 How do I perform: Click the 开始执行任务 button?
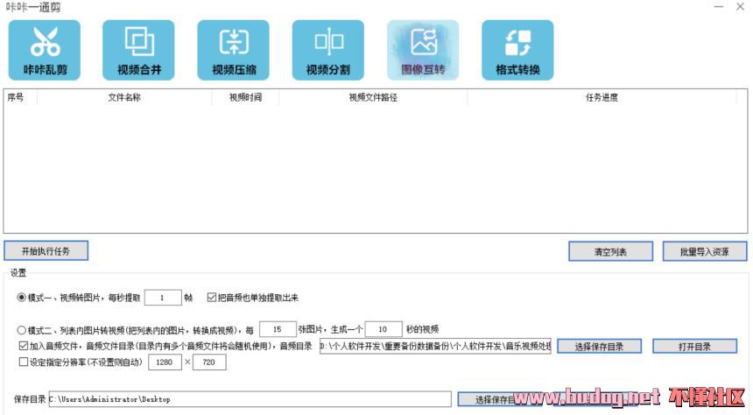point(46,251)
